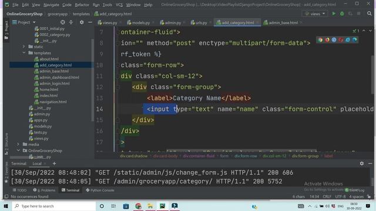Open preview in Firefox browser icon
Viewport: 376px width, 211px height.
click(327, 40)
